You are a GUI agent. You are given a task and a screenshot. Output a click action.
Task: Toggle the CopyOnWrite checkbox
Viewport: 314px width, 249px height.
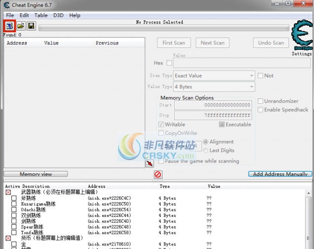(161, 133)
